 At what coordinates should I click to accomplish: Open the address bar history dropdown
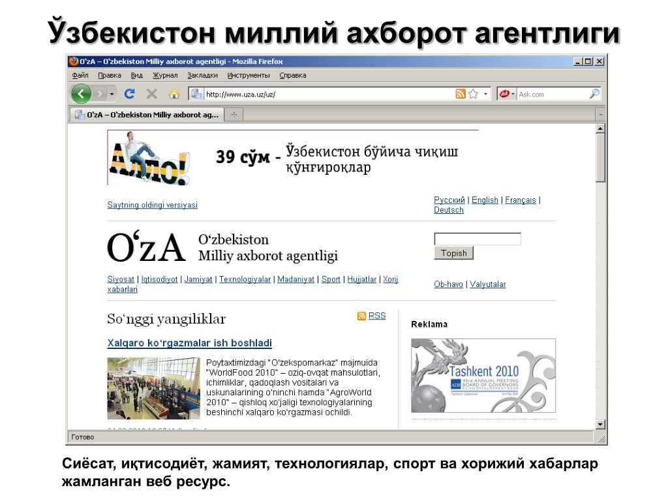[485, 94]
